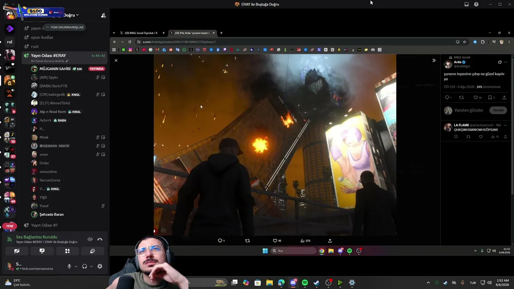Open the Discord soundboard button

(x=92, y=251)
